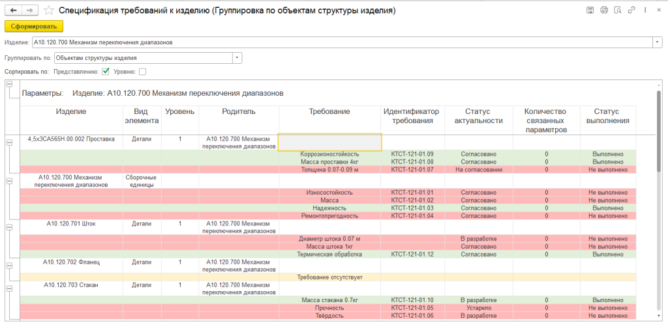Collapse the Проставка group row
The image size is (668, 325).
[x=9, y=141]
